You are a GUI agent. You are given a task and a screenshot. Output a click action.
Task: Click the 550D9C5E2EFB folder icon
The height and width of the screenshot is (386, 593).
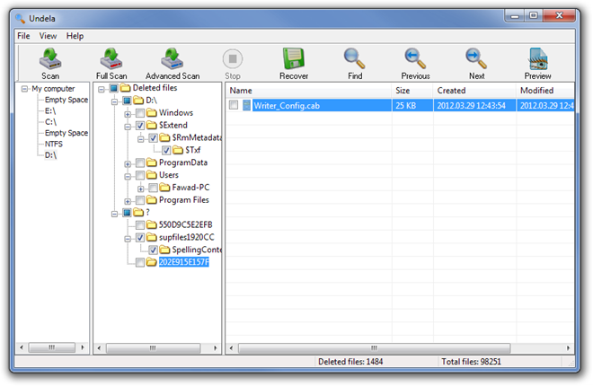click(x=152, y=225)
